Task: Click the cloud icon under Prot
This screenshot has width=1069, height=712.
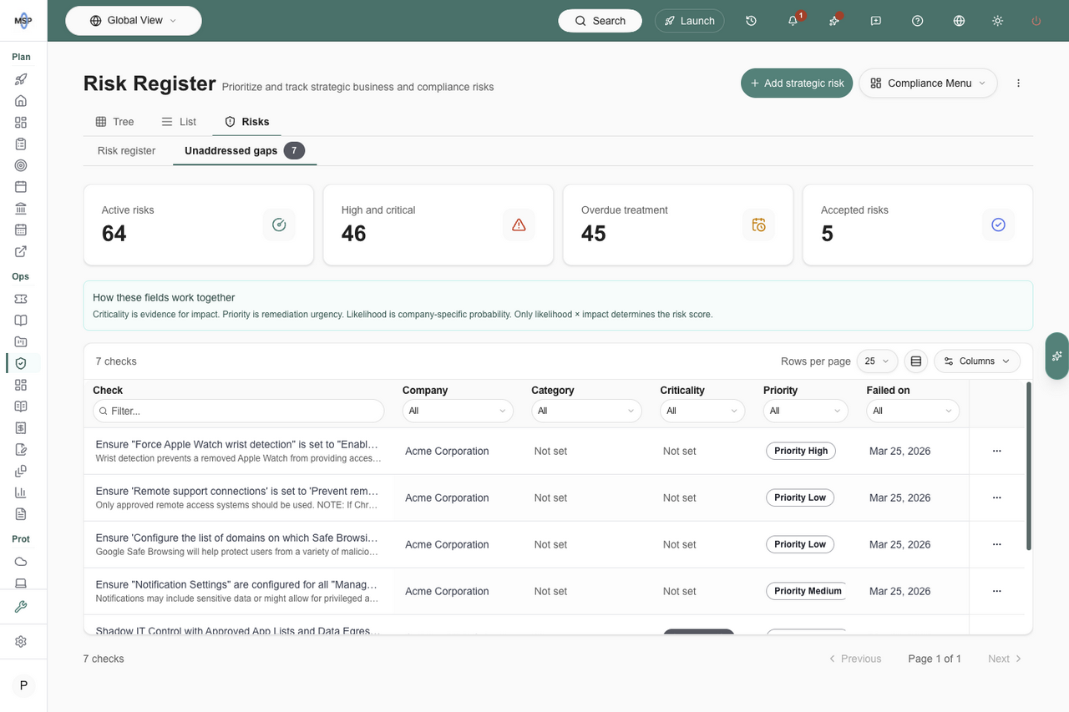Action: (21, 562)
